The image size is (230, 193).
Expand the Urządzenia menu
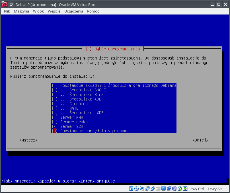[x=73, y=11]
